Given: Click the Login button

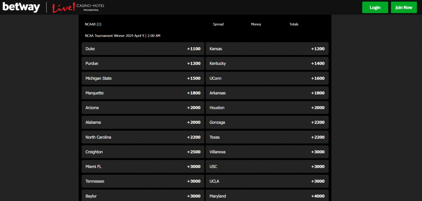Looking at the screenshot, I should [375, 7].
